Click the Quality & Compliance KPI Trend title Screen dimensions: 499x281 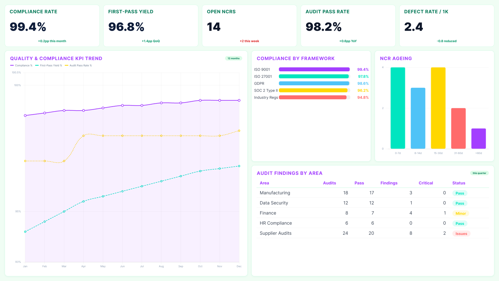[x=56, y=59]
